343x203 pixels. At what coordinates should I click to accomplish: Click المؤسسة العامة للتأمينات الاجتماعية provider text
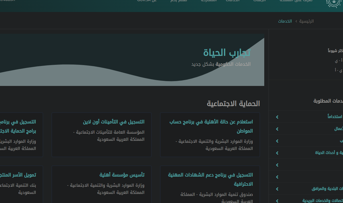click(x=109, y=136)
